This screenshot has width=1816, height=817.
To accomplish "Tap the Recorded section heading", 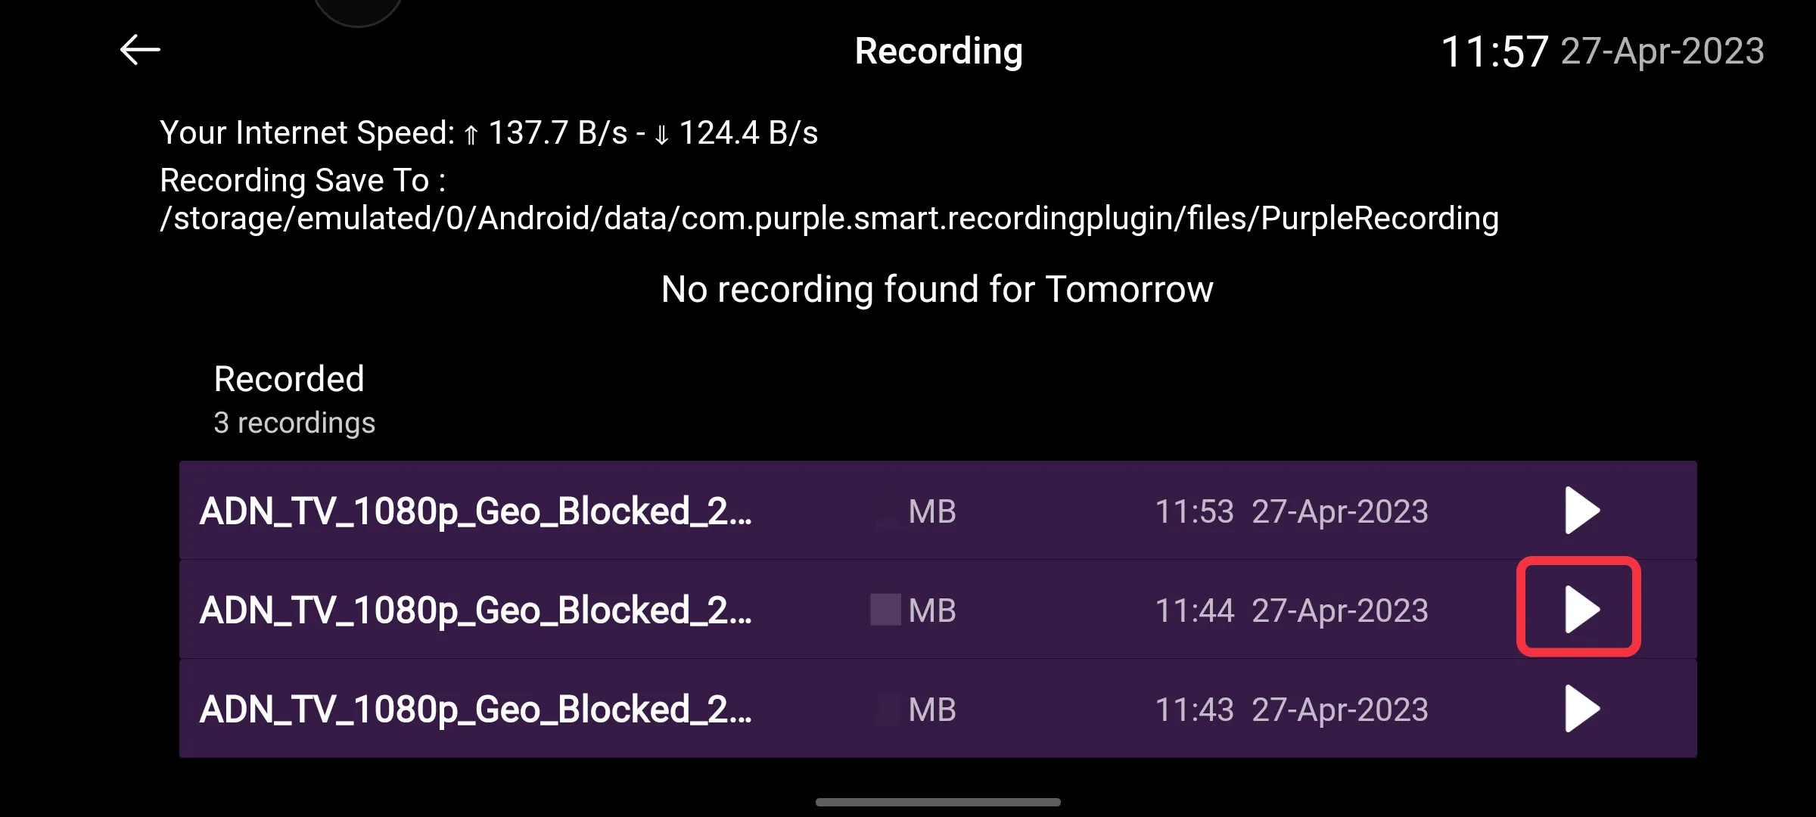I will coord(289,378).
